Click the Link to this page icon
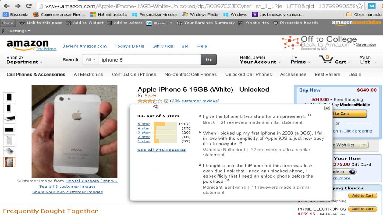Screen dimensions: 383x215 tap(22, 23)
